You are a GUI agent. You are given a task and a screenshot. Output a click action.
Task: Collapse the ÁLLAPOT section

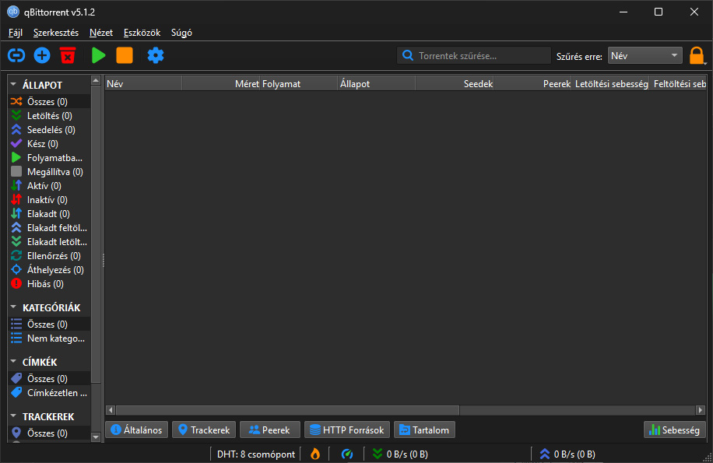pyautogui.click(x=13, y=85)
